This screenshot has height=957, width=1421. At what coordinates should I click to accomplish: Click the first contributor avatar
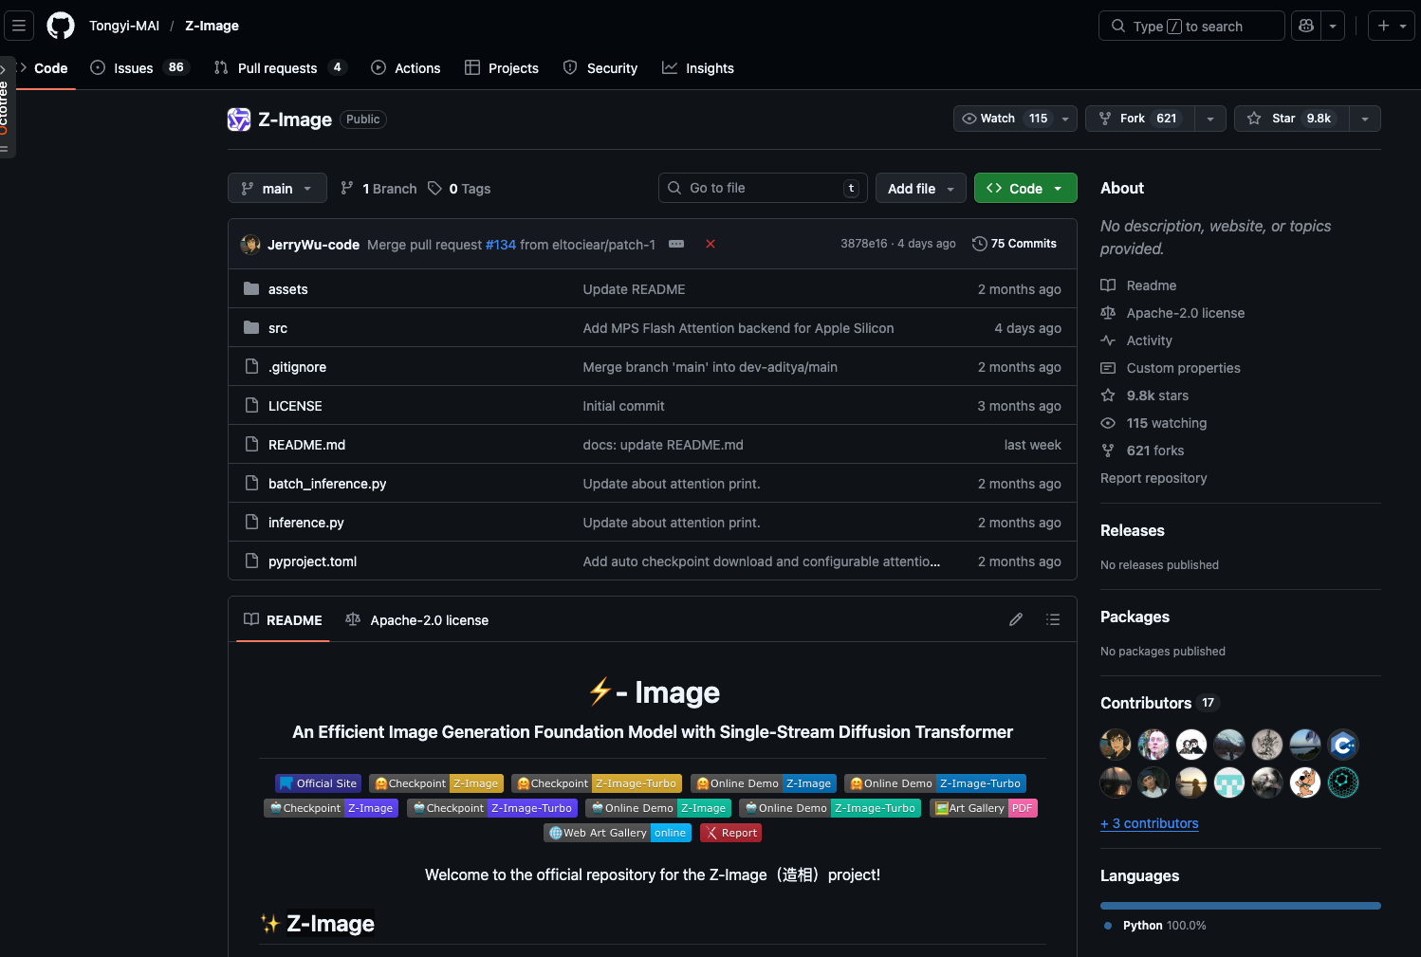[1116, 745]
